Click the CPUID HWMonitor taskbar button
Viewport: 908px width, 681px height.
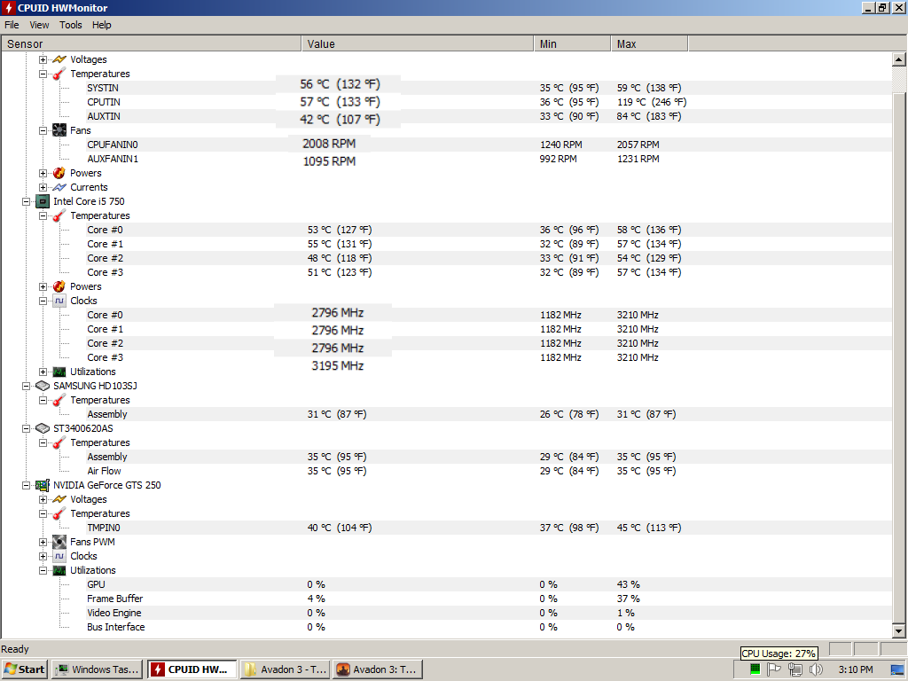coord(192,669)
